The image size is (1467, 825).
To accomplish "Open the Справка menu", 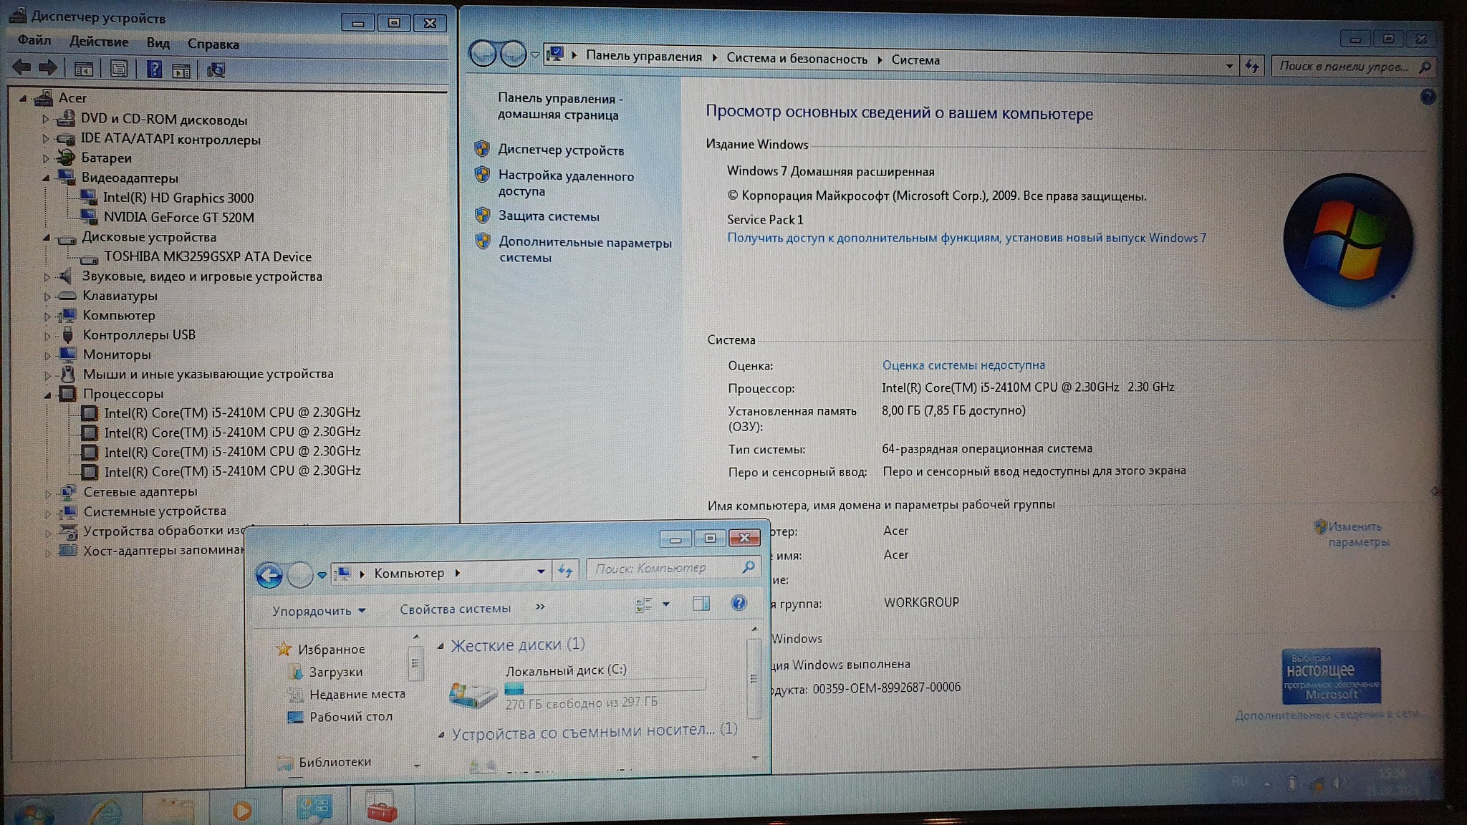I will [213, 44].
